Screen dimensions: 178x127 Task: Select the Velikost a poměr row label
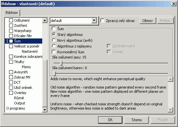27,46
